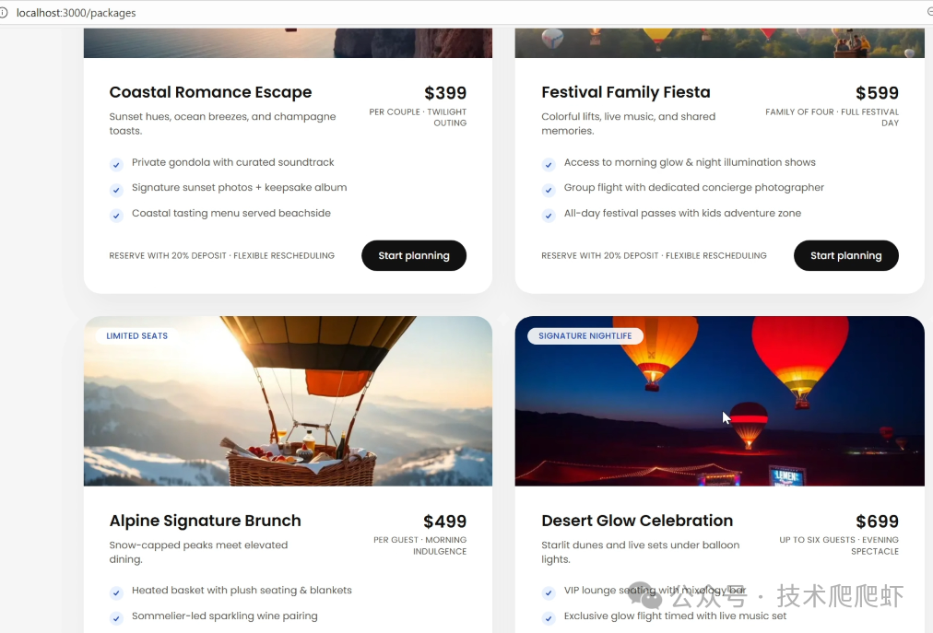Click checkmark beside VIP lounge seating

point(549,592)
